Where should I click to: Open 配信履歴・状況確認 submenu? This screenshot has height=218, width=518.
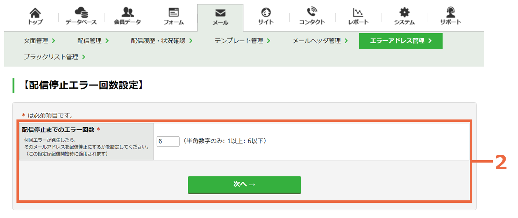[x=162, y=41]
